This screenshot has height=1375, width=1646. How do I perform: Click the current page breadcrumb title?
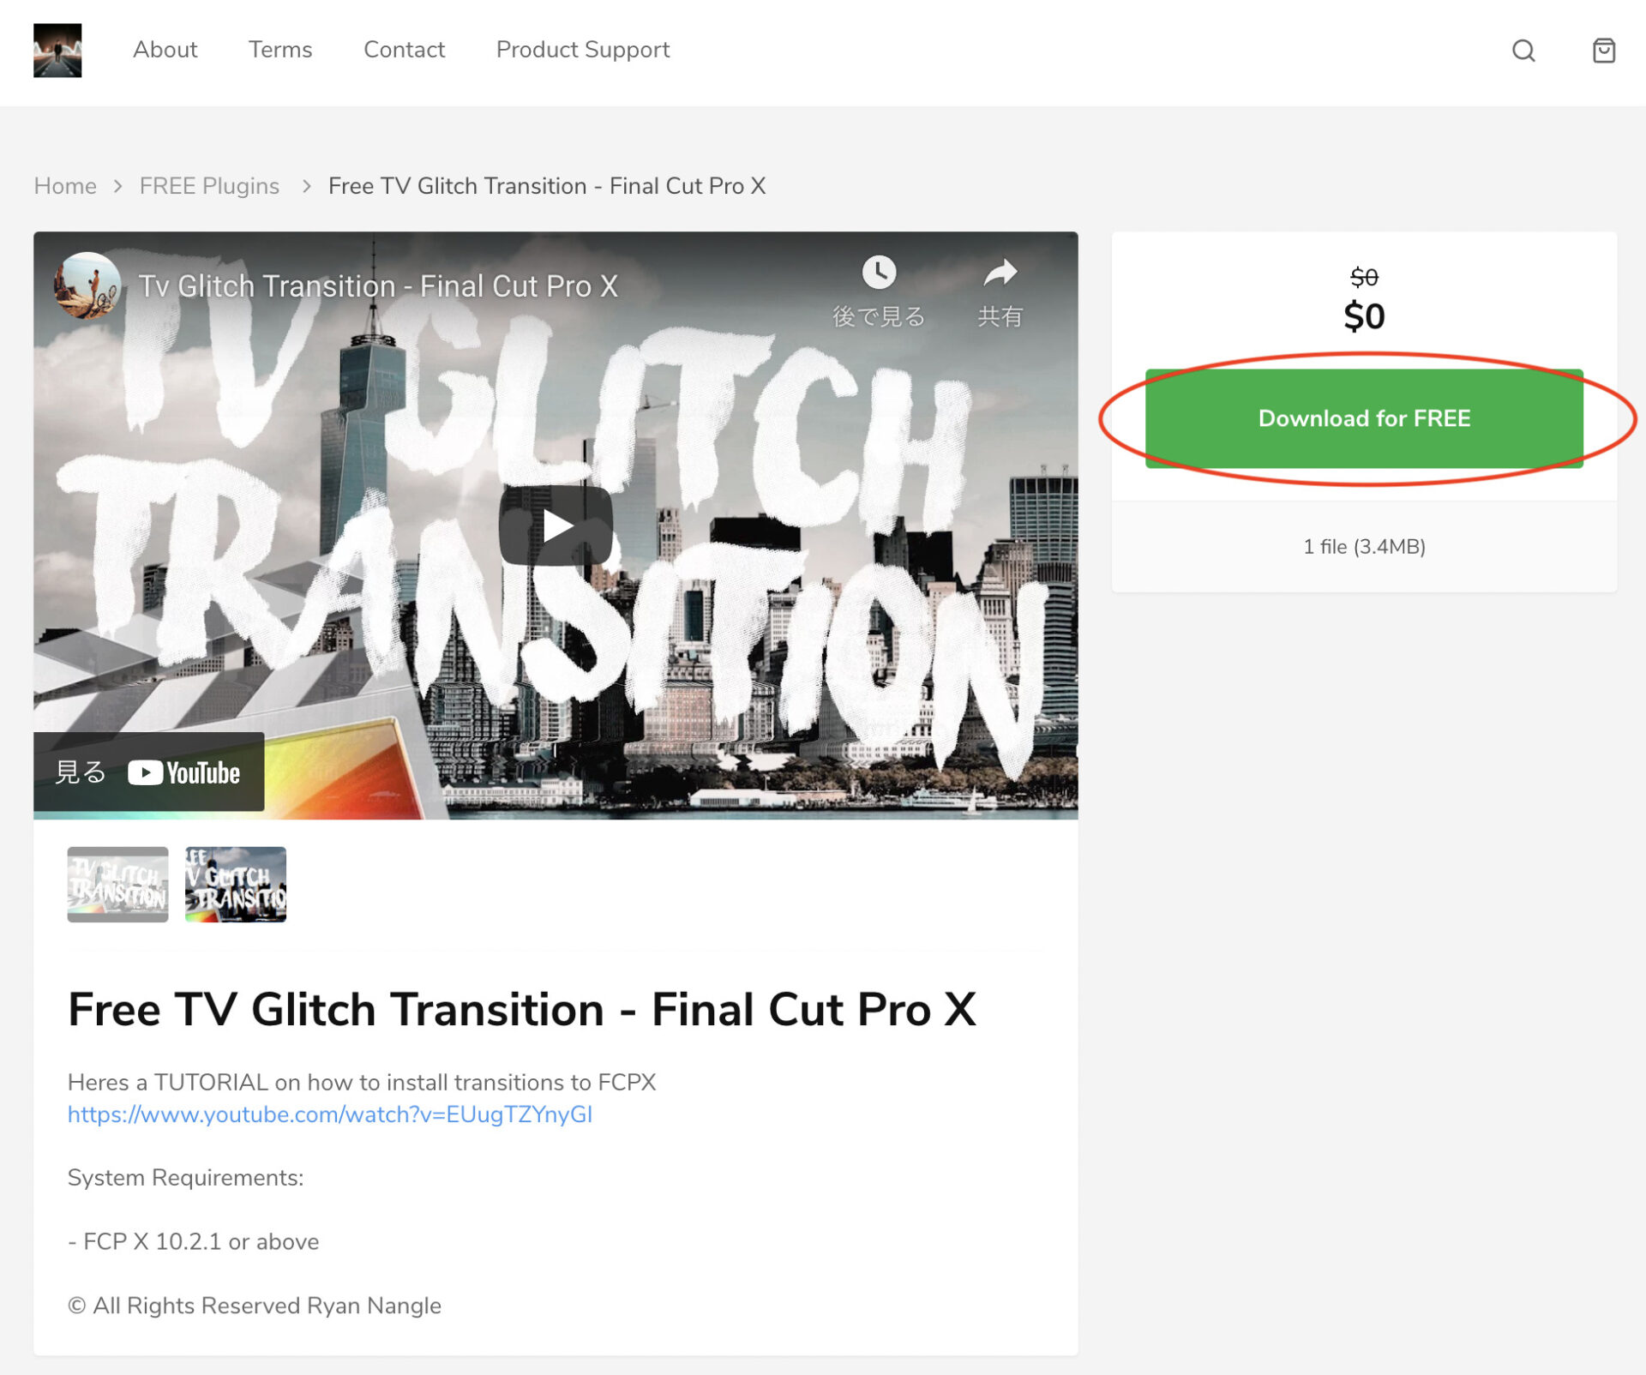pos(547,186)
